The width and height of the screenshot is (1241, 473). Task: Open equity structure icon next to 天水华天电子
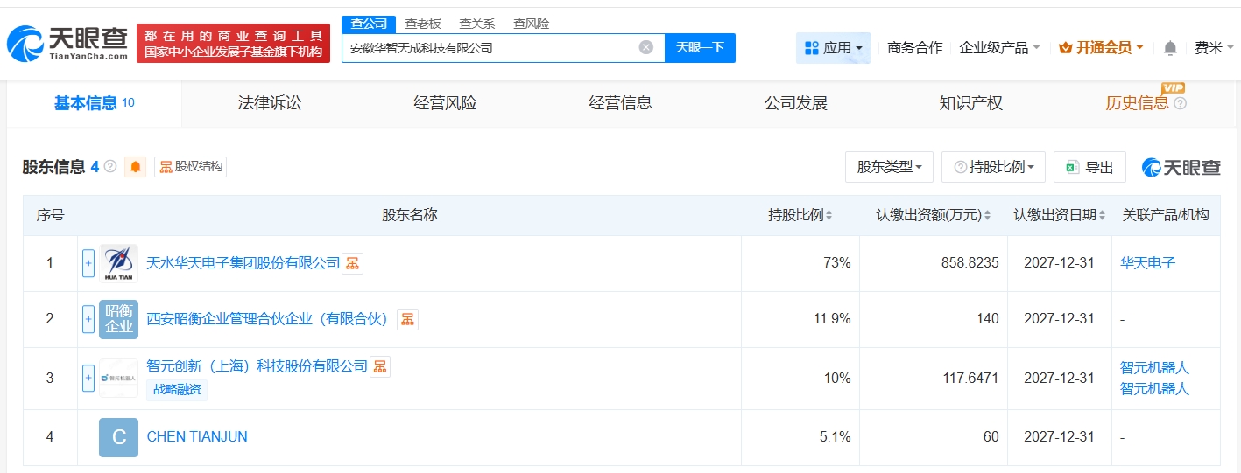352,263
